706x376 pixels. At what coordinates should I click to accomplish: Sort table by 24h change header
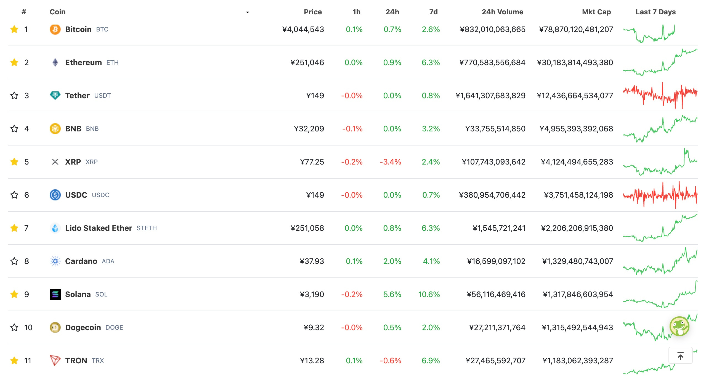pos(392,12)
